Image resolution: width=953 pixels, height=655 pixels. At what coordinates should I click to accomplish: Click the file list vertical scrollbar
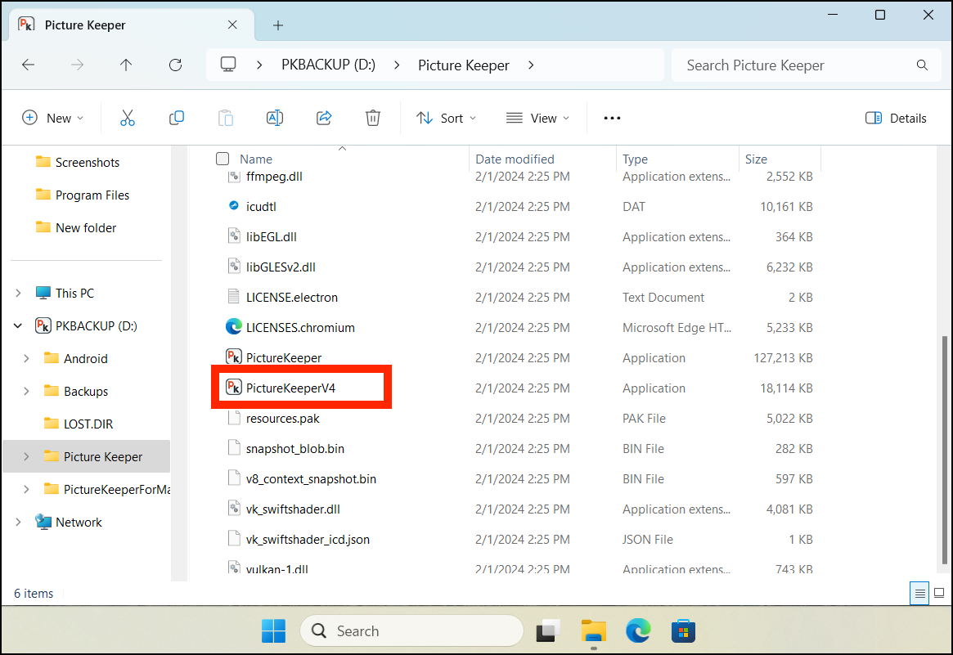tap(944, 450)
